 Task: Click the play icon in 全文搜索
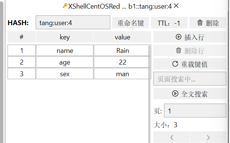[175, 93]
